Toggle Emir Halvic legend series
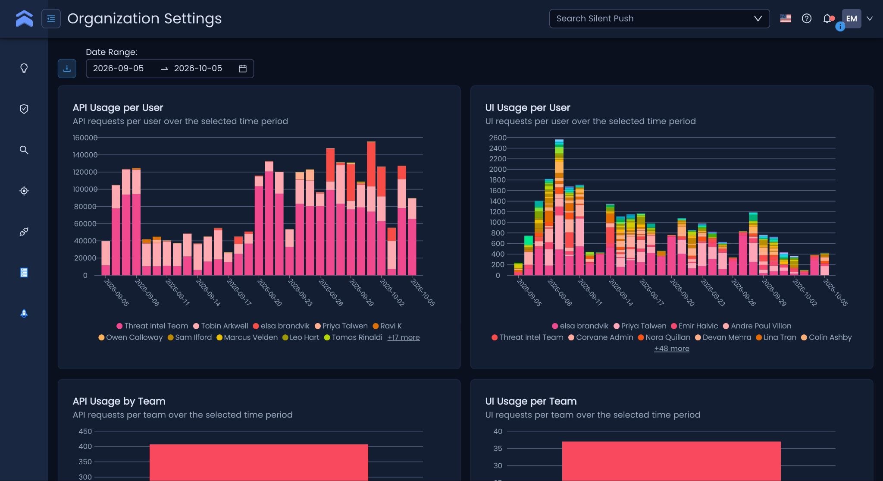The height and width of the screenshot is (481, 883). tap(695, 326)
